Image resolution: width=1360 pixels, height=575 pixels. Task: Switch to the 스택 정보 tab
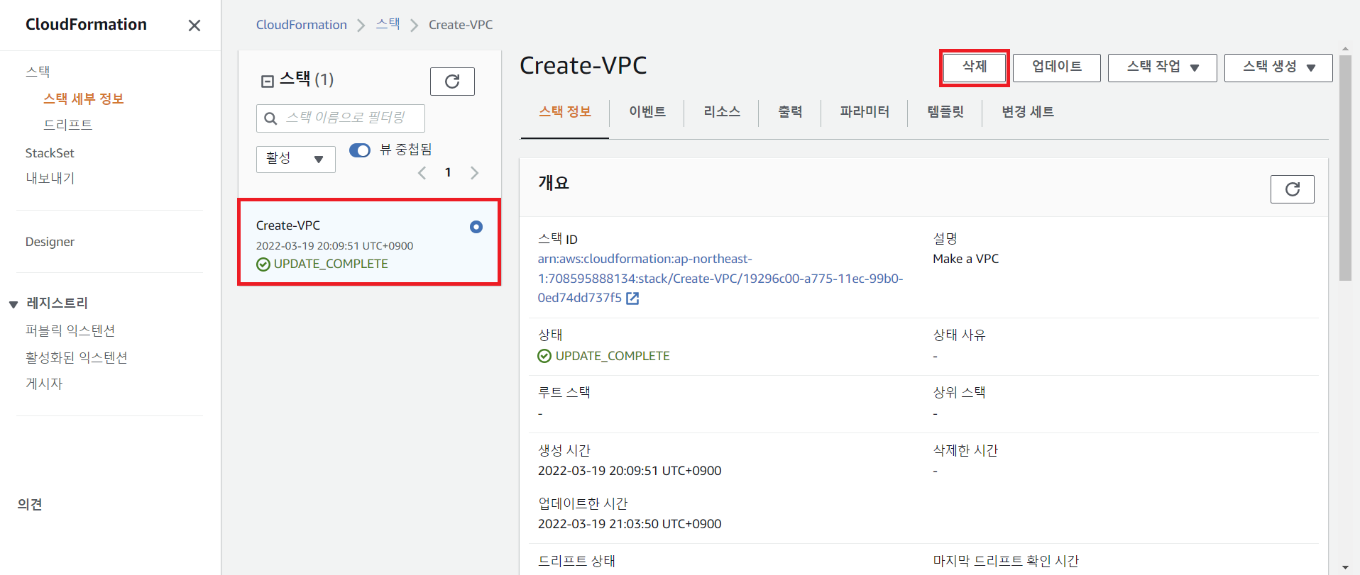click(x=565, y=112)
